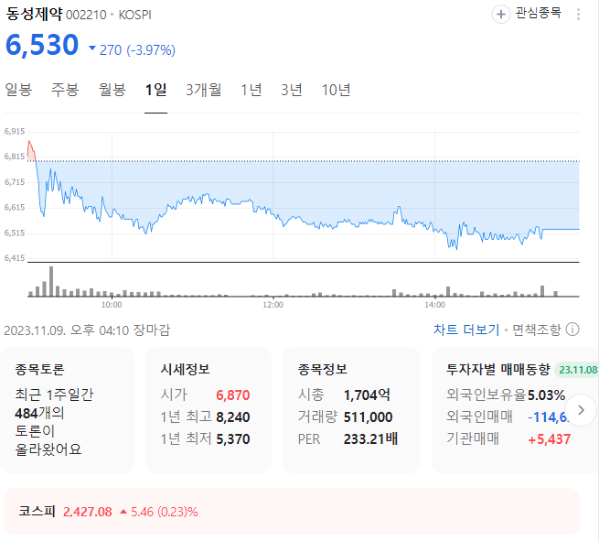The height and width of the screenshot is (541, 599).
Task: Click the red up-triangle beside the KOSPI change
Action: pos(123,512)
